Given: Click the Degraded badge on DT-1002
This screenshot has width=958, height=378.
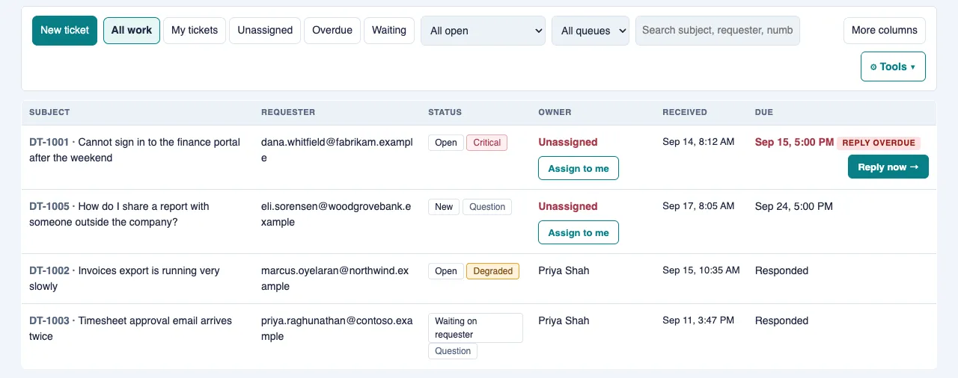Looking at the screenshot, I should tap(492, 271).
